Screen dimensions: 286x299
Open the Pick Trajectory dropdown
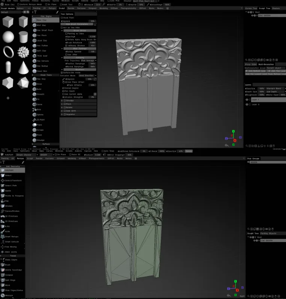pyautogui.click(x=89, y=60)
